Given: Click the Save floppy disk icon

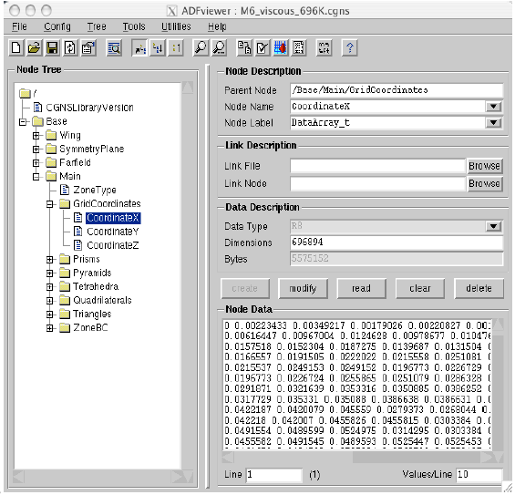Looking at the screenshot, I should (52, 48).
